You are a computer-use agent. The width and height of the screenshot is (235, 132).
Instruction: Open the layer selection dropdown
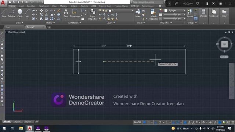pos(116,10)
